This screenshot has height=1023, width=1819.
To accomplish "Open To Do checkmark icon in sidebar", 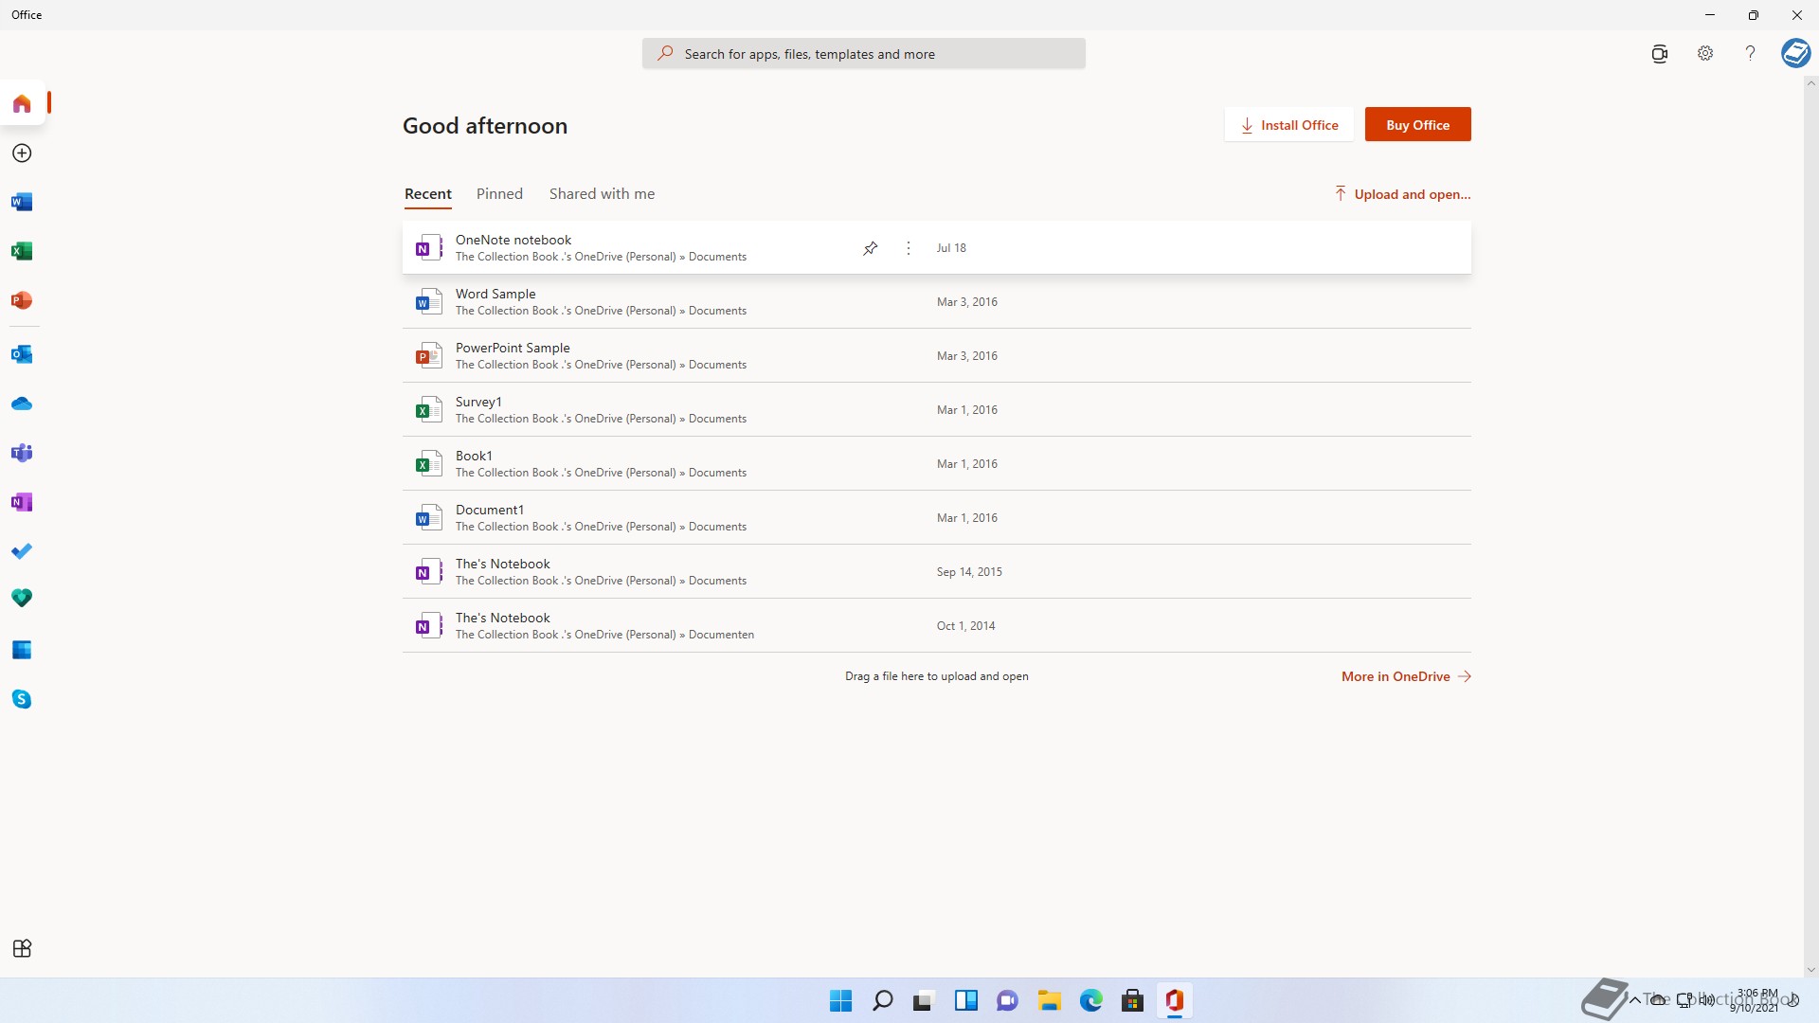I will click(22, 551).
